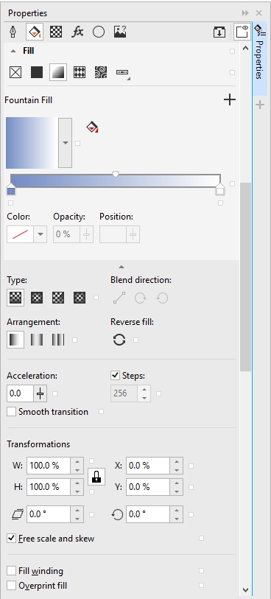The height and width of the screenshot is (599, 271).
Task: Click the fill width W input field
Action: click(x=48, y=466)
